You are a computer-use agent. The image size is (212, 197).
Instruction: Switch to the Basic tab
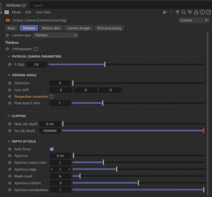pos(12,28)
